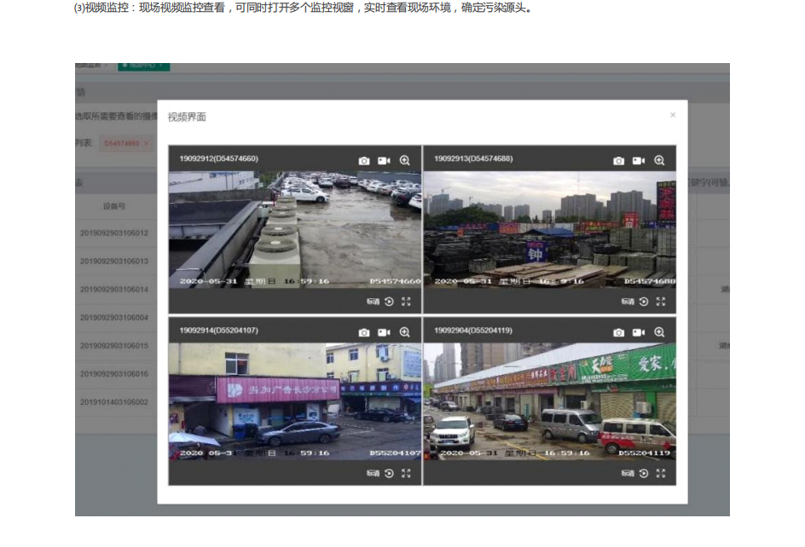Zoom in on camera 19092913 feed
Screen dimensions: 805x547
pyautogui.click(x=659, y=160)
